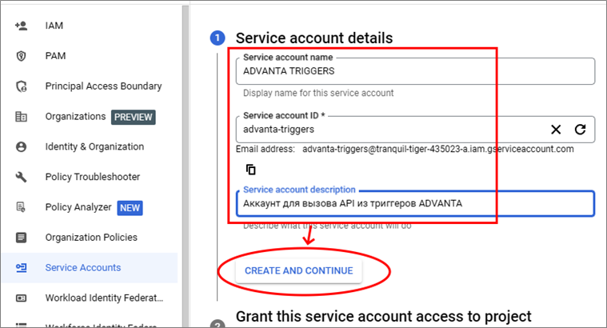Viewport: 607px width, 328px height.
Task: Click the PREVIEW badge next to Organizations
Action: click(x=134, y=117)
